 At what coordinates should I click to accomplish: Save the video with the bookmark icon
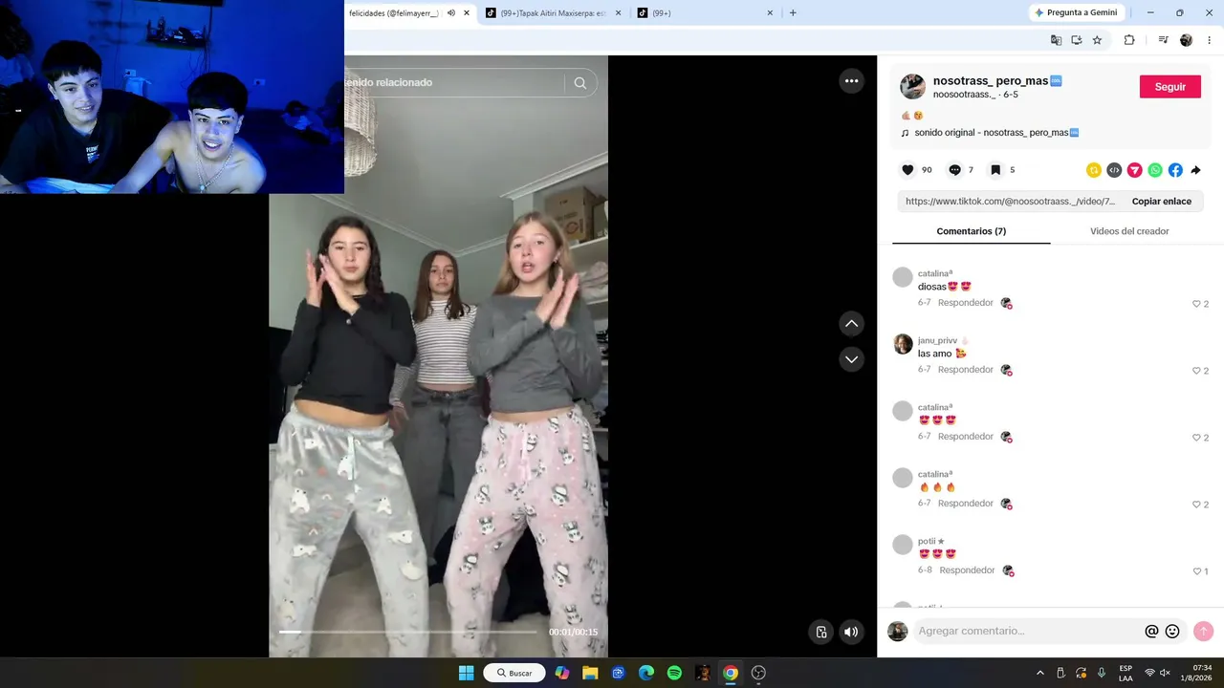995,170
